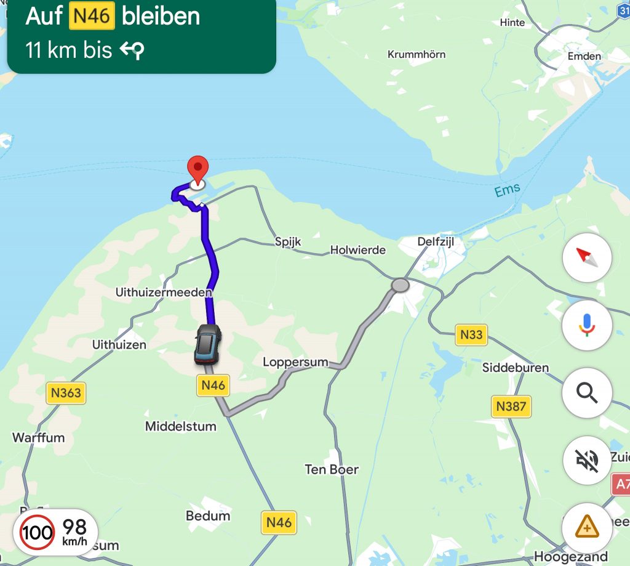Toggle the muted sound button
The image size is (630, 566).
(587, 460)
